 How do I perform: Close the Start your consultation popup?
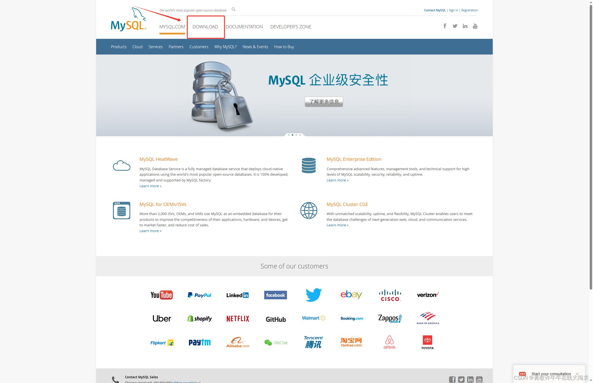pyautogui.click(x=577, y=374)
